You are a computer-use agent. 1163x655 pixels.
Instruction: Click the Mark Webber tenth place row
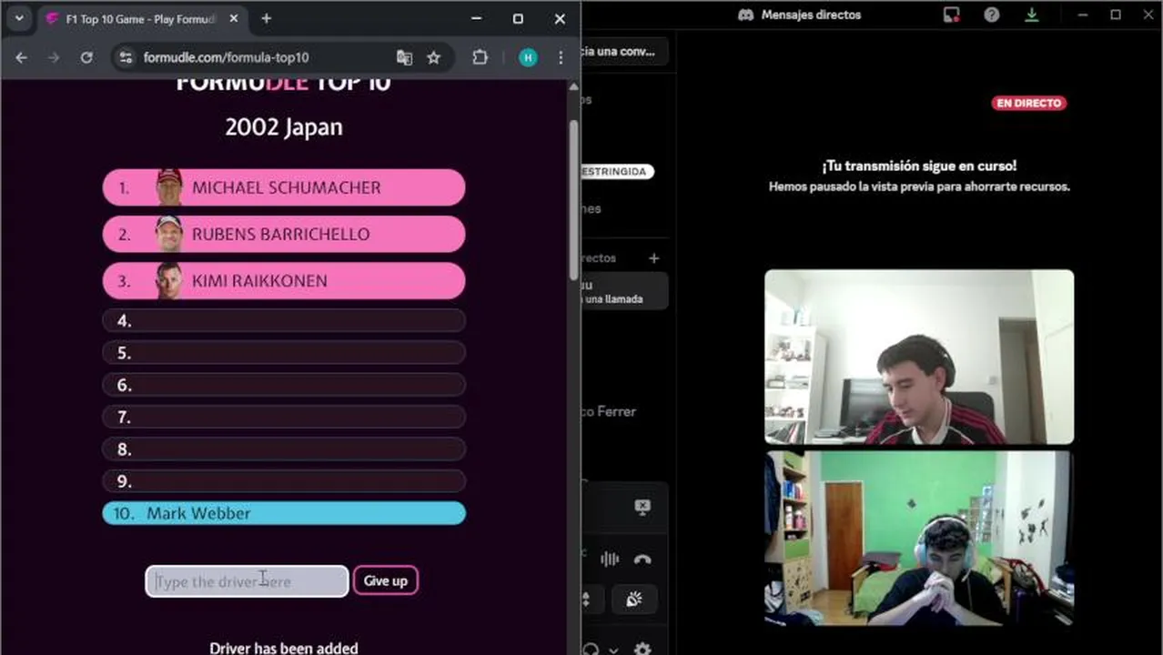284,513
